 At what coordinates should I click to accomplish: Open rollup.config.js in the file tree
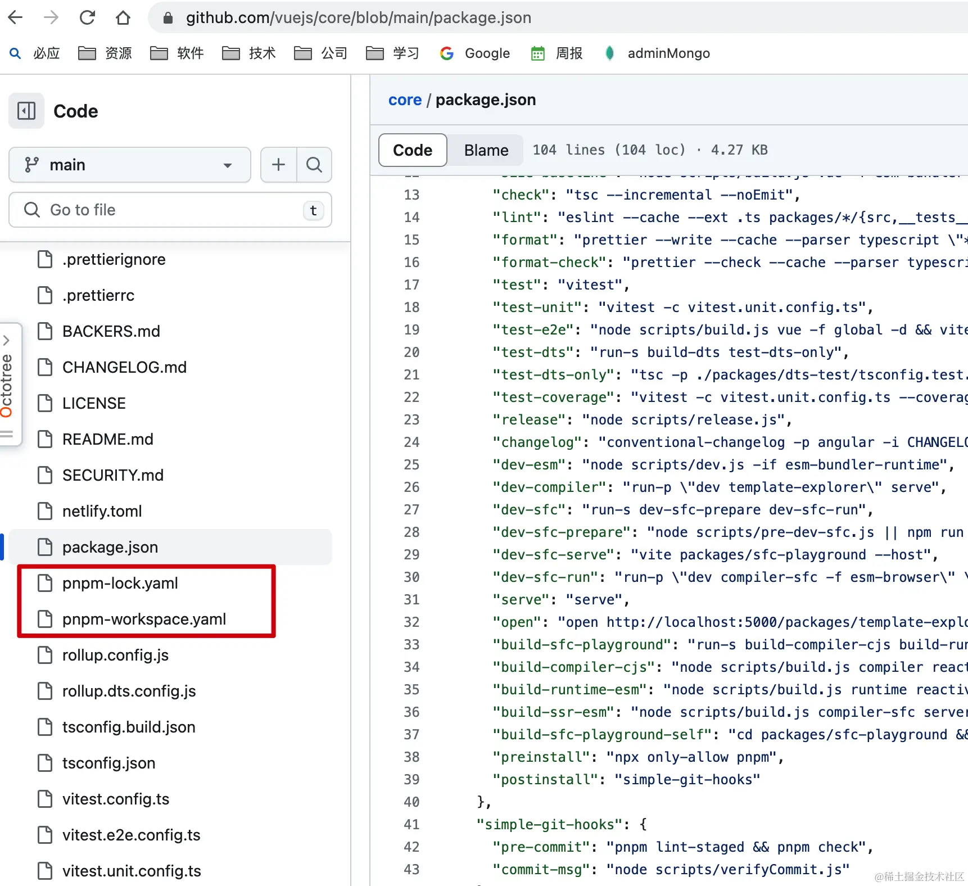coord(115,655)
